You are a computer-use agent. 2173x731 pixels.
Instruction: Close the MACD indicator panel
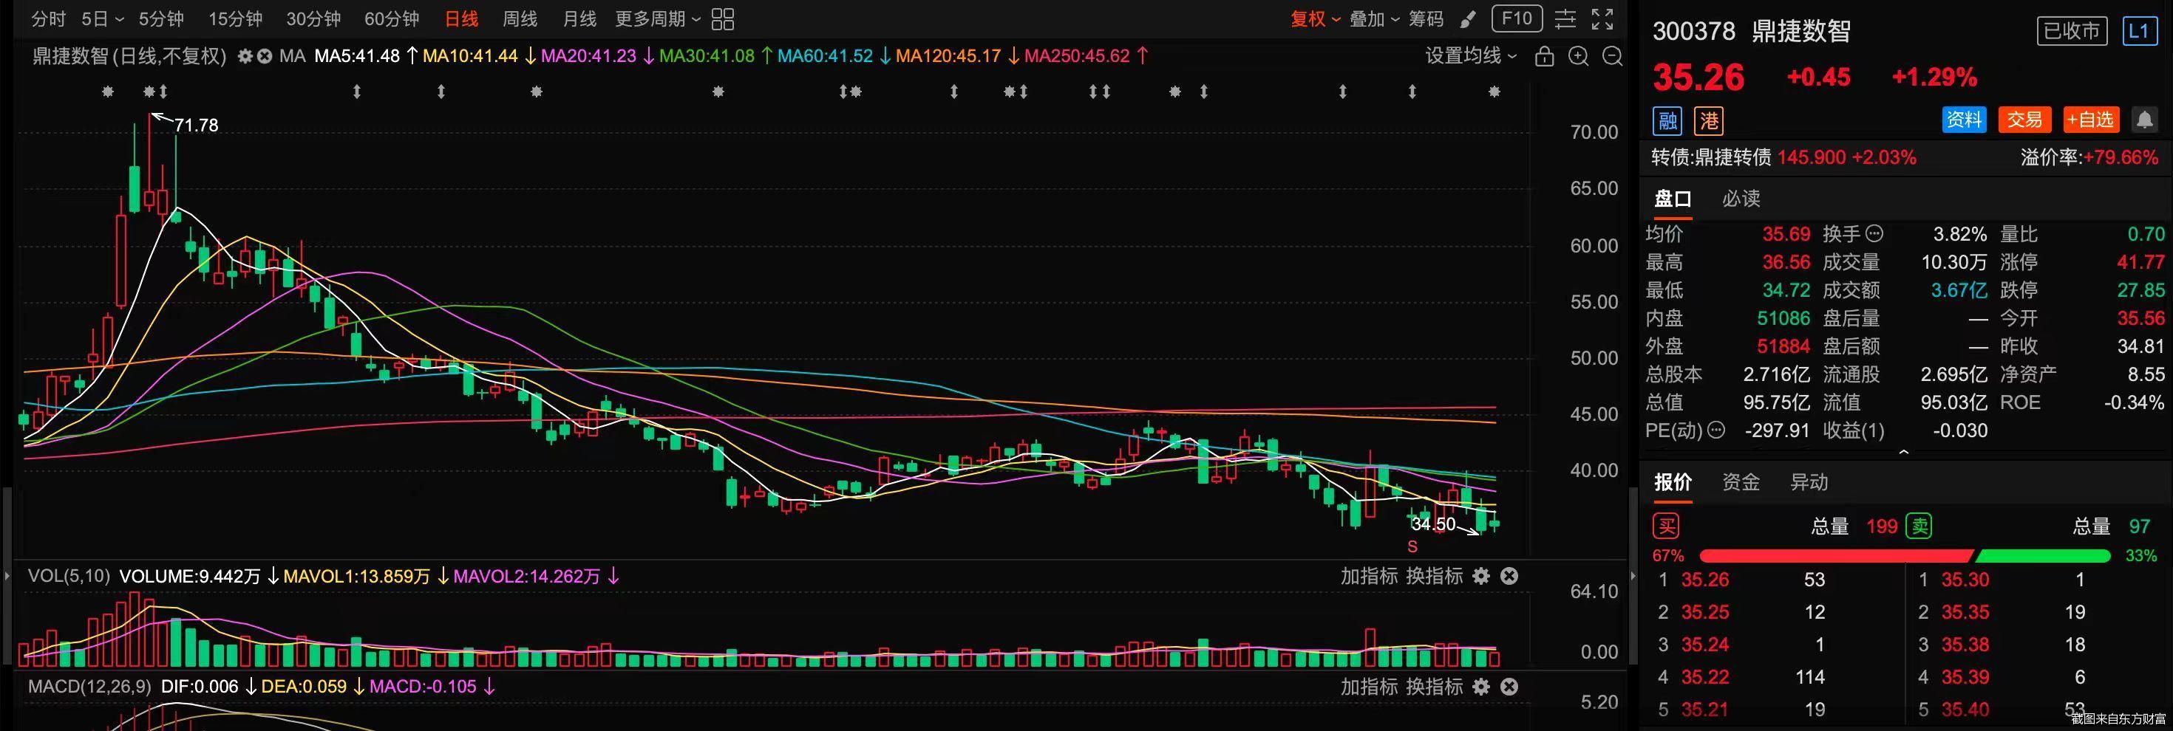pos(1509,686)
